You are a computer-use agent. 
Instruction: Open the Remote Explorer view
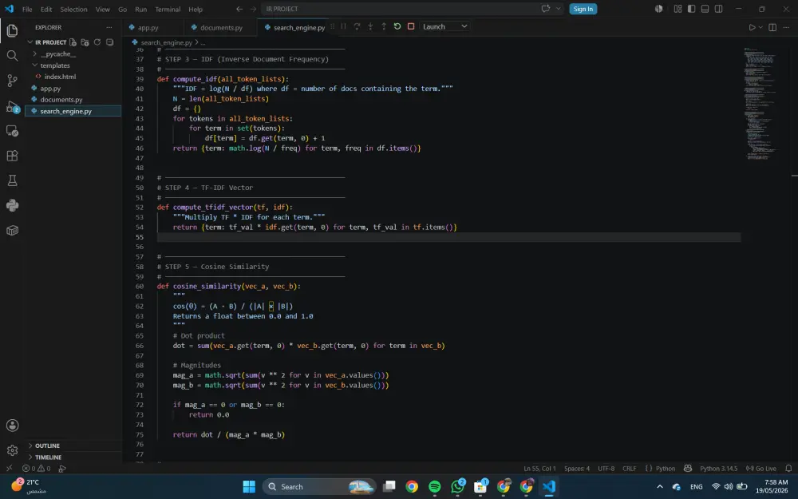pos(12,131)
